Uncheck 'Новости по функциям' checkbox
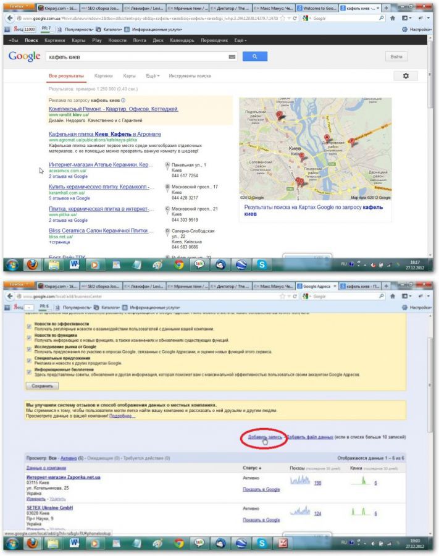 pyautogui.click(x=29, y=337)
